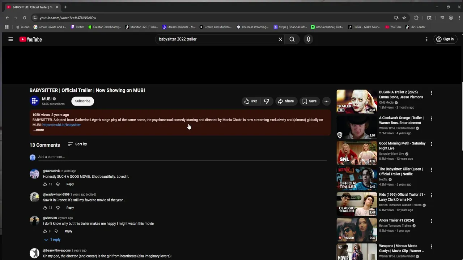
Task: Dislike the comment by @vic9780
Action: pyautogui.click(x=56, y=231)
